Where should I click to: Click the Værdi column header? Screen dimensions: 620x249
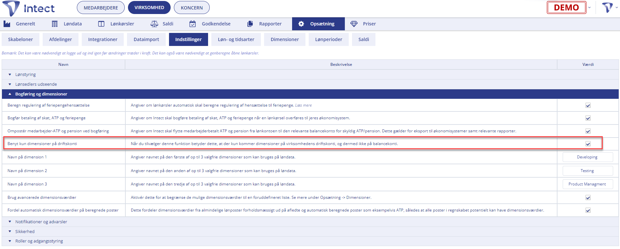coord(588,65)
